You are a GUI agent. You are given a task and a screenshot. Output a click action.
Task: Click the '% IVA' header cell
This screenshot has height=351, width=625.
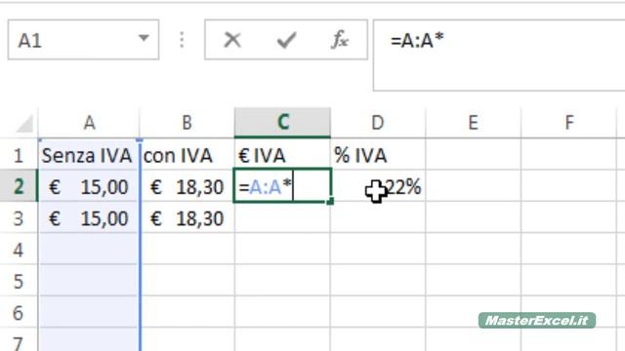coord(378,155)
